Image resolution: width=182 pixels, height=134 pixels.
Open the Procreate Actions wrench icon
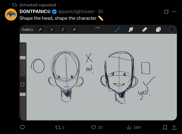(x=40, y=29)
